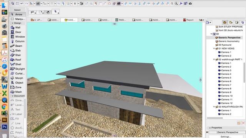246x138 pixels.
Task: Click the magnifier zoom icon in toolbar
Action: pos(176,3)
